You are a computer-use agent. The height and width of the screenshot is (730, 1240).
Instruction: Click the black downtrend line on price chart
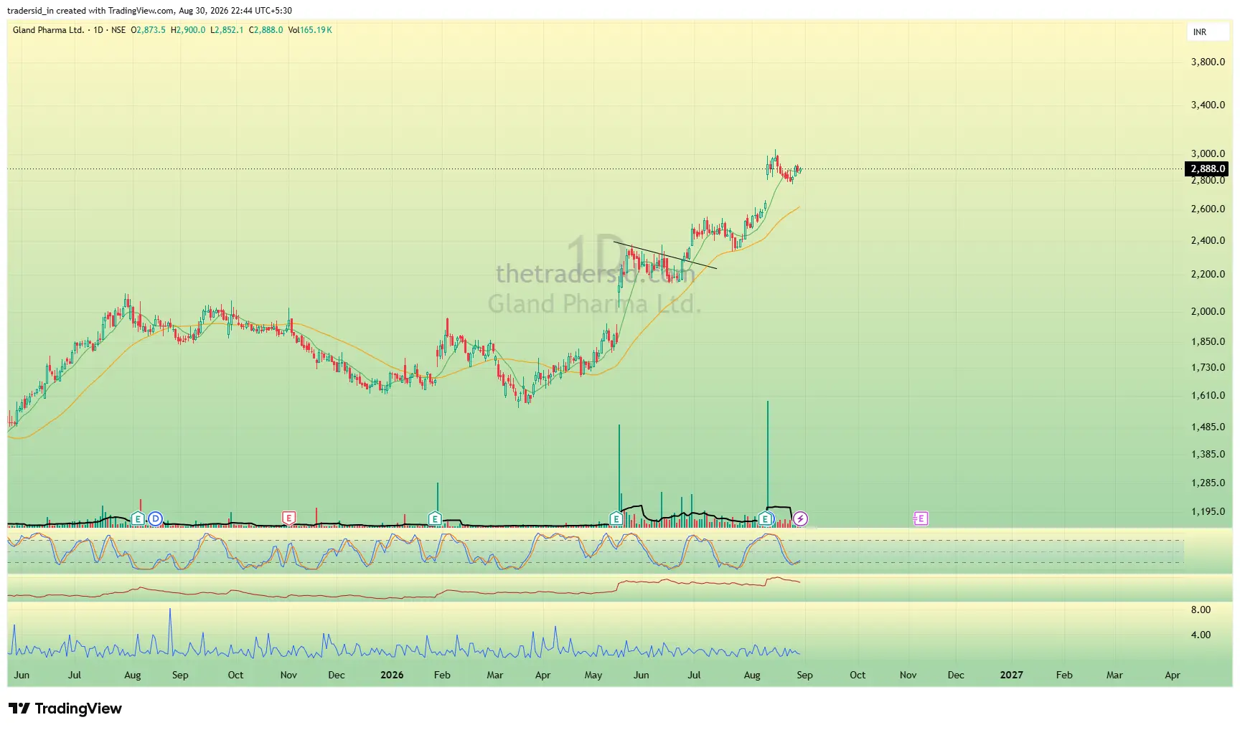pyautogui.click(x=665, y=255)
